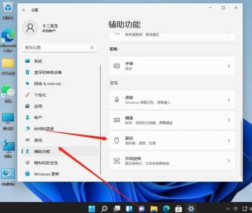This screenshot has height=213, width=252.
Task: Click the 辅助功能 page heading
Action: click(125, 25)
